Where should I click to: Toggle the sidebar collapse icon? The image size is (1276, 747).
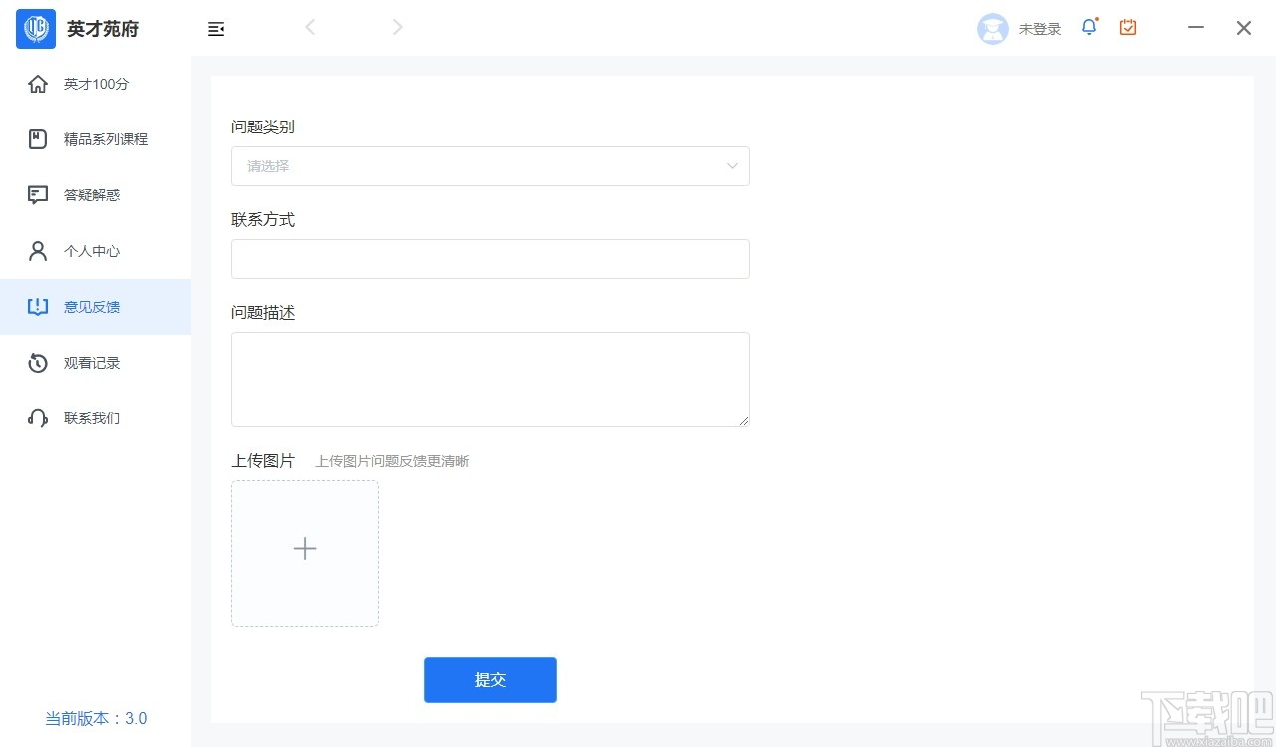coord(216,29)
